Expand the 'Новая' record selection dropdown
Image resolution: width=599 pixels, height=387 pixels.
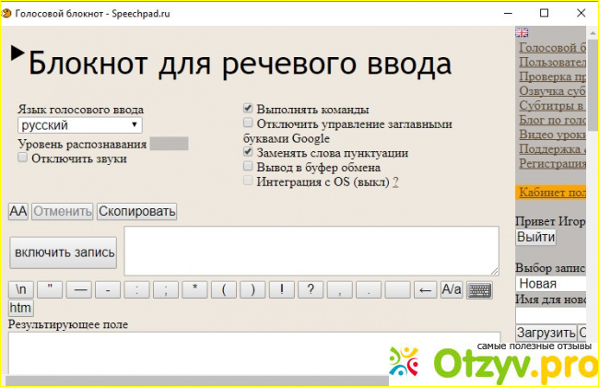[550, 284]
